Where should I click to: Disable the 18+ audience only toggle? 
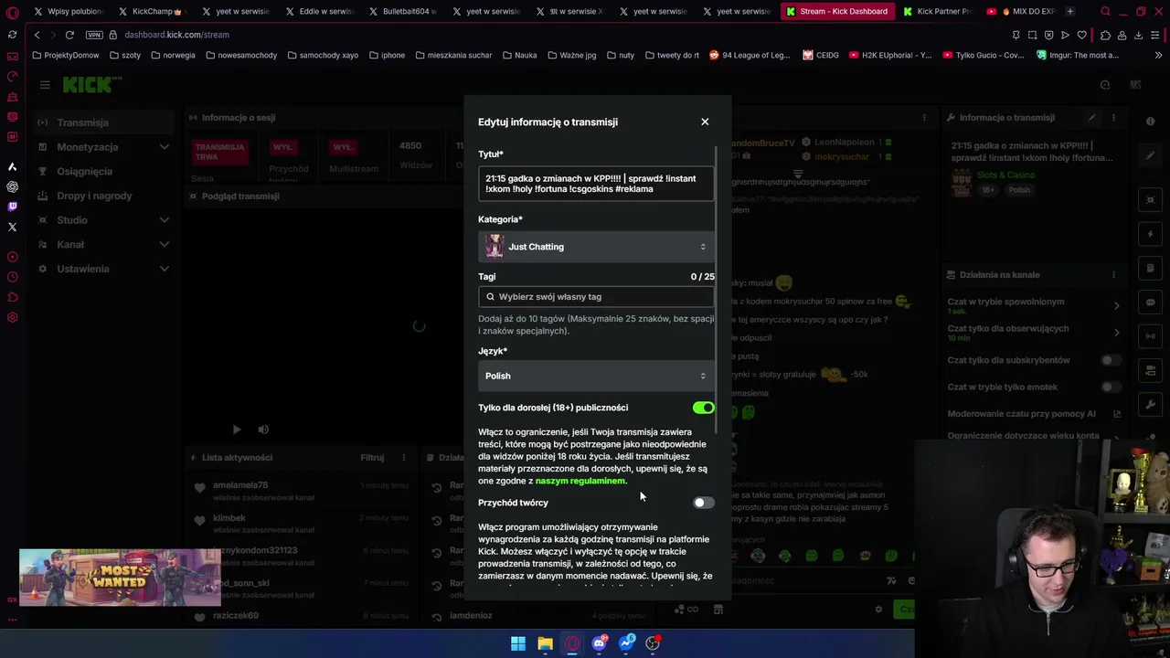click(x=703, y=408)
